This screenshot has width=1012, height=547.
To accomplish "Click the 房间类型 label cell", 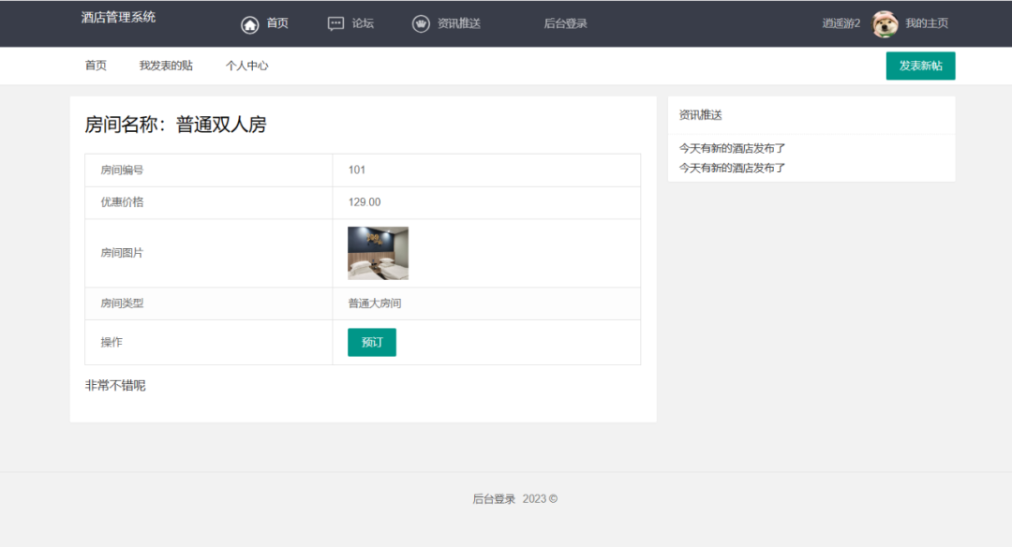I will 208,303.
